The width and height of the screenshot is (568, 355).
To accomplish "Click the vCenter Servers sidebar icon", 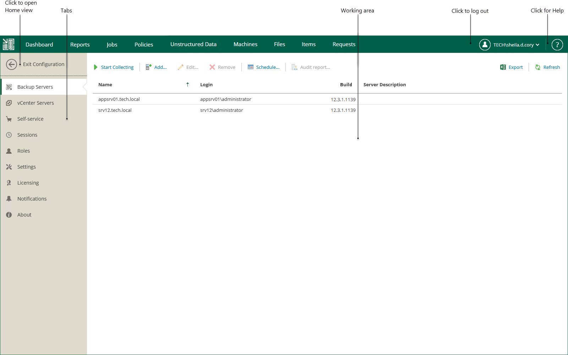I will click(9, 103).
